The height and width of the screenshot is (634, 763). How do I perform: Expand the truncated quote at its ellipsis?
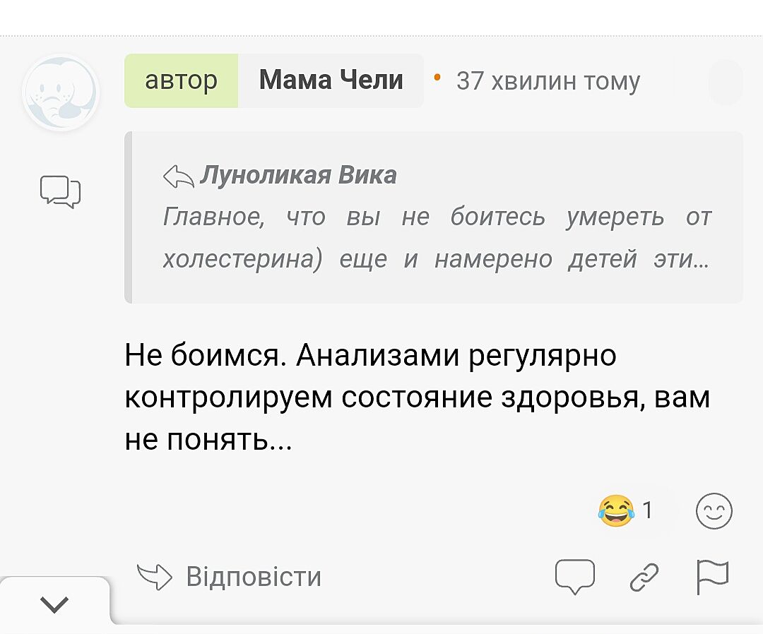click(701, 261)
